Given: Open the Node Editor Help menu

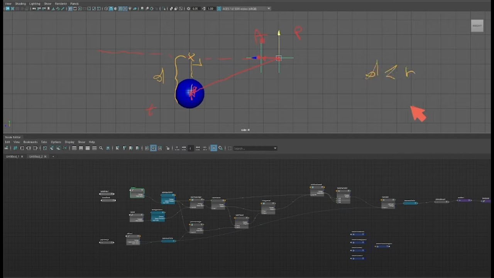Looking at the screenshot, I should click(x=92, y=142).
